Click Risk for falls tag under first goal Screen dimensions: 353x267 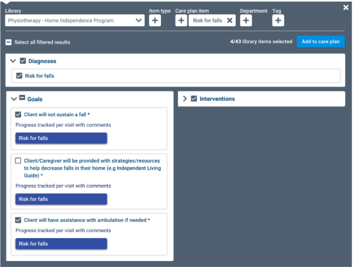tap(61, 138)
